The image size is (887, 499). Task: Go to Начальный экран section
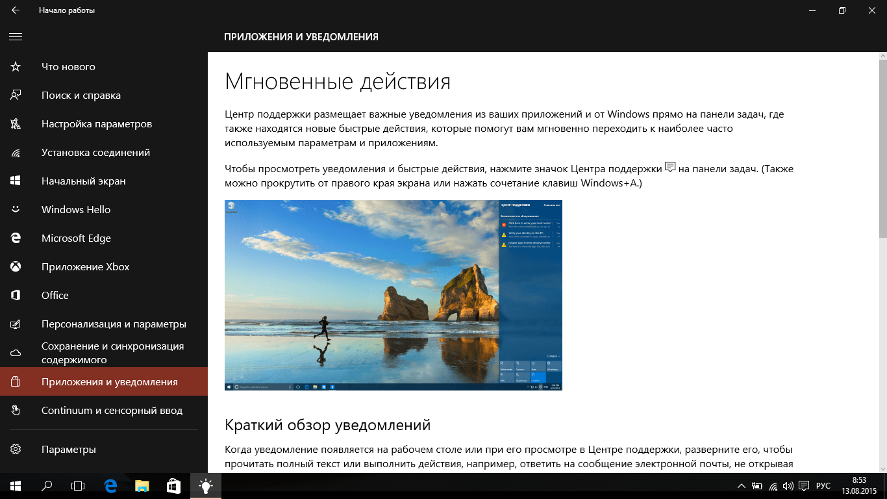click(x=104, y=181)
